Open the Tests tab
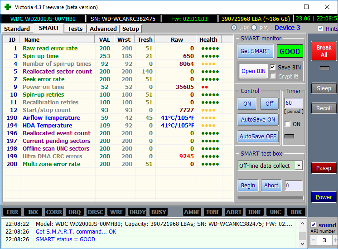This screenshot has height=249, width=338. 75,29
